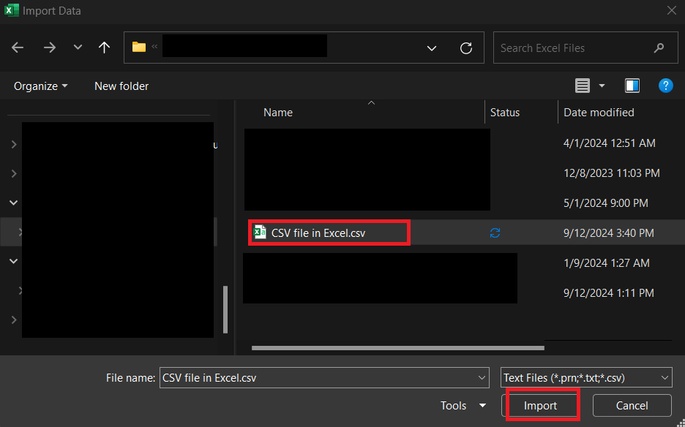This screenshot has height=427, width=685.
Task: Click the Excel CSV file icon
Action: pos(260,232)
